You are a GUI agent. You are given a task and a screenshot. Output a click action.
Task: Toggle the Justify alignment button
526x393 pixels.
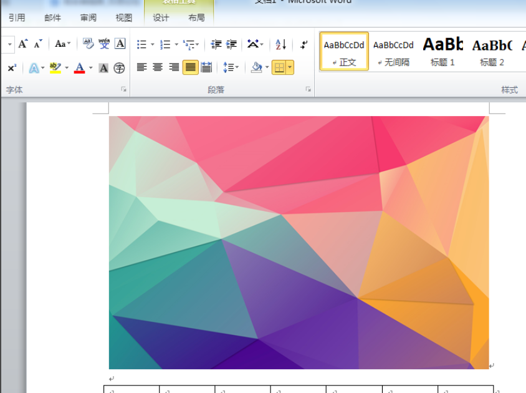[x=190, y=67]
